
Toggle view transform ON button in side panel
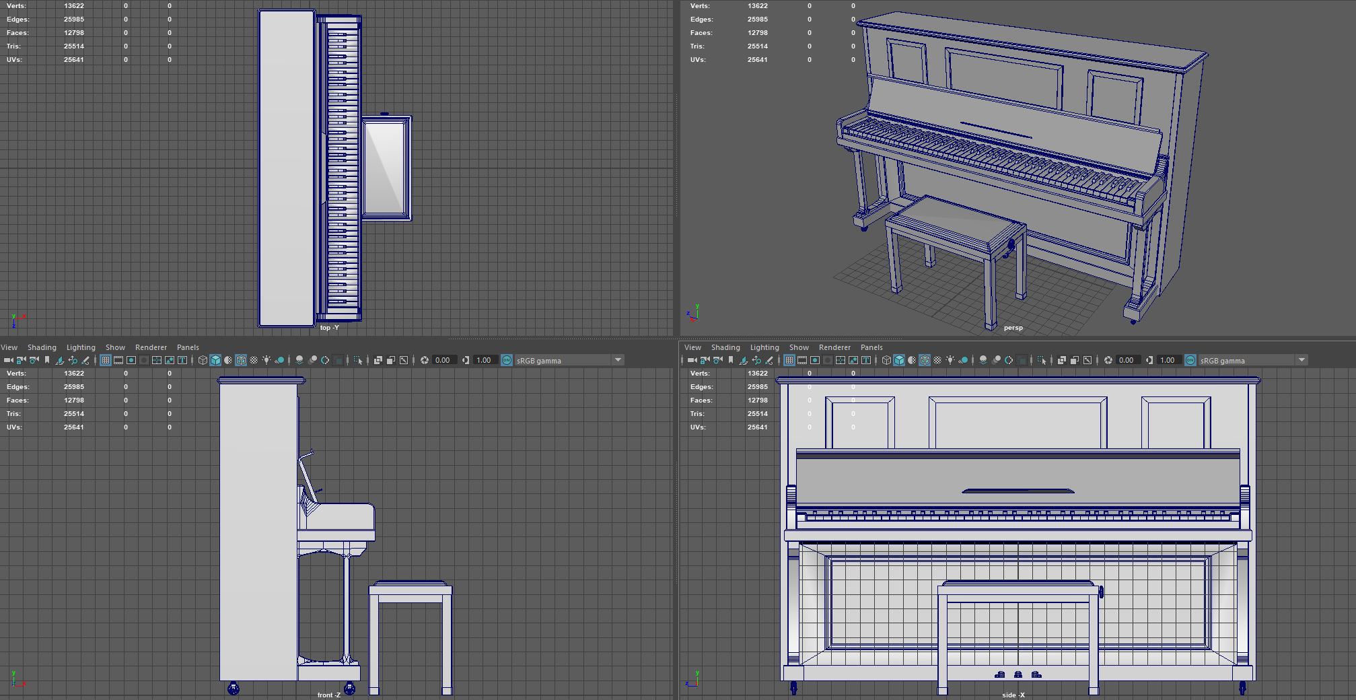coord(1190,360)
